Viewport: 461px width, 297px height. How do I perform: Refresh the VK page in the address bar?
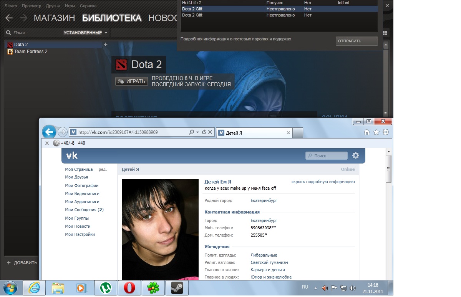pos(204,132)
